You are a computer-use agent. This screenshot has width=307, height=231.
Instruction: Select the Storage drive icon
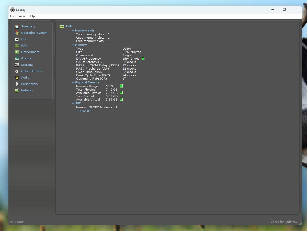coord(17,65)
